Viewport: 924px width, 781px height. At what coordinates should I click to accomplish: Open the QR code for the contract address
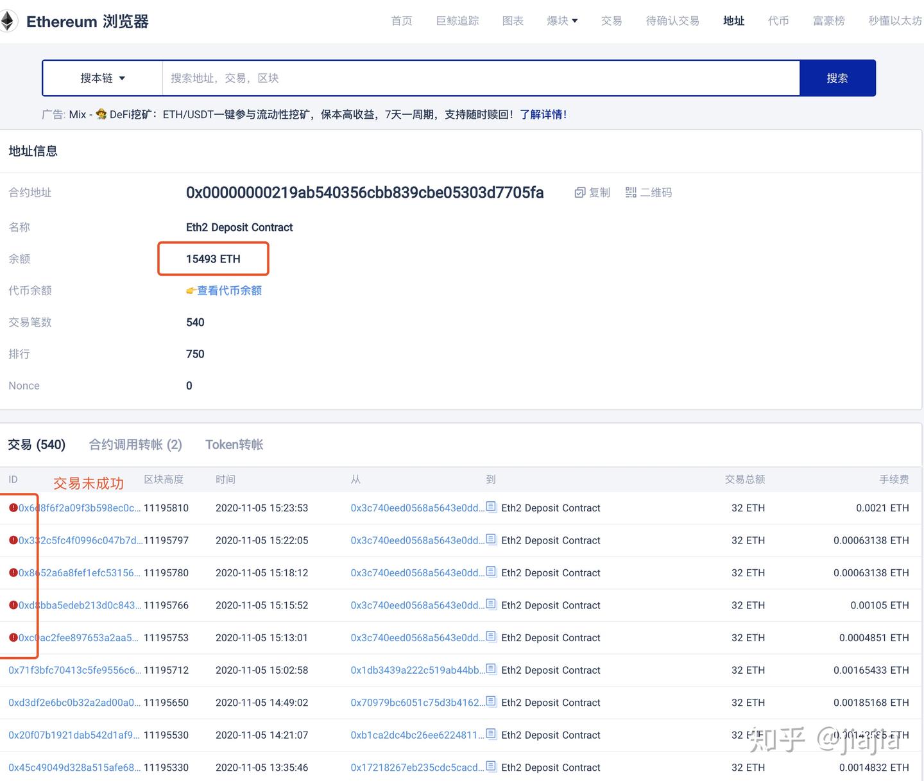pyautogui.click(x=631, y=192)
